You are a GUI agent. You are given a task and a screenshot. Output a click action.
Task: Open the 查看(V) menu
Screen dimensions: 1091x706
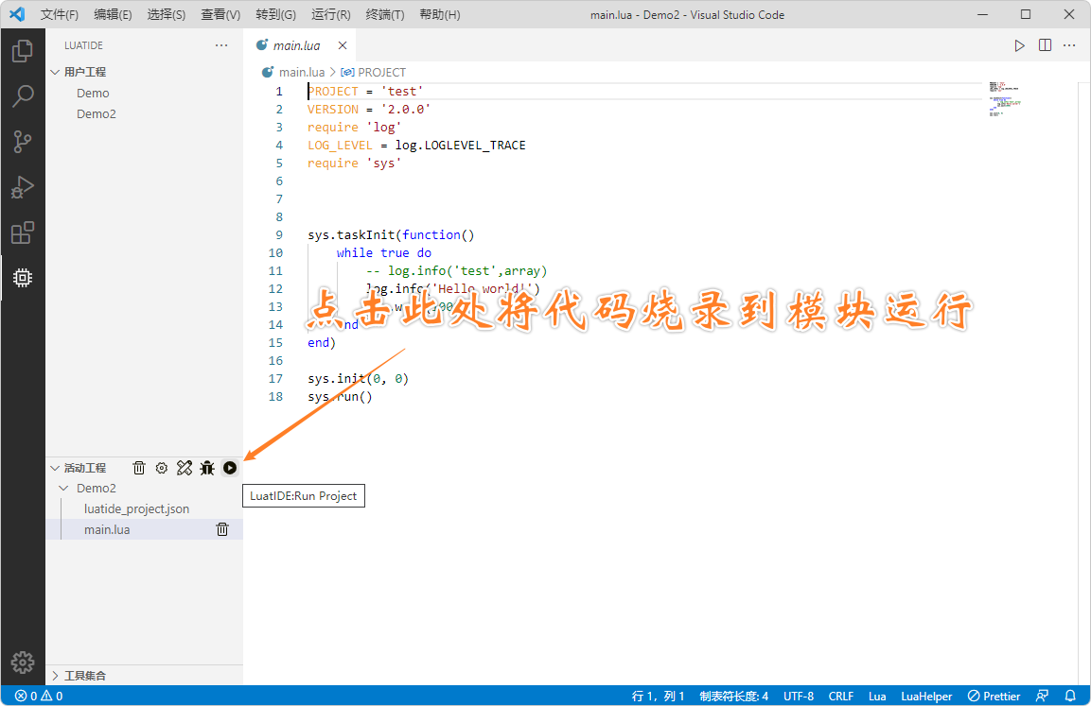click(x=220, y=14)
